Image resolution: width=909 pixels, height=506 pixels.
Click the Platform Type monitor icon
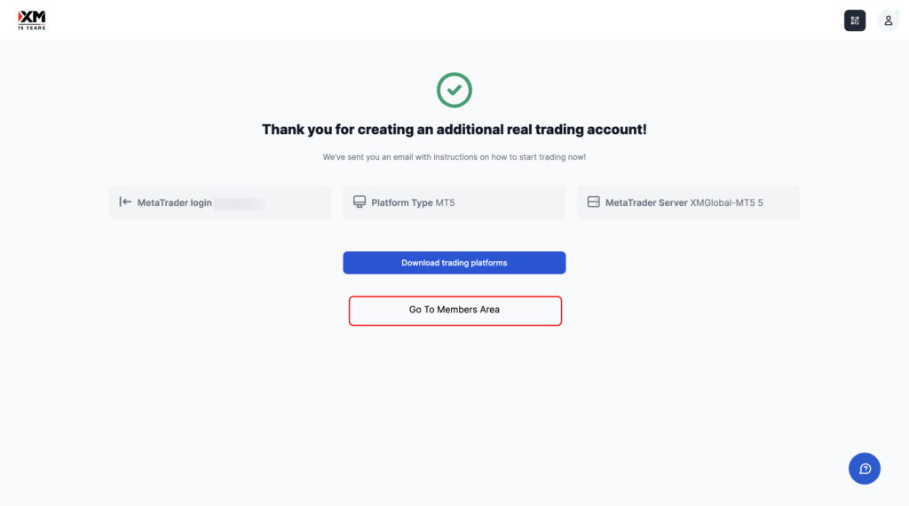click(x=360, y=202)
